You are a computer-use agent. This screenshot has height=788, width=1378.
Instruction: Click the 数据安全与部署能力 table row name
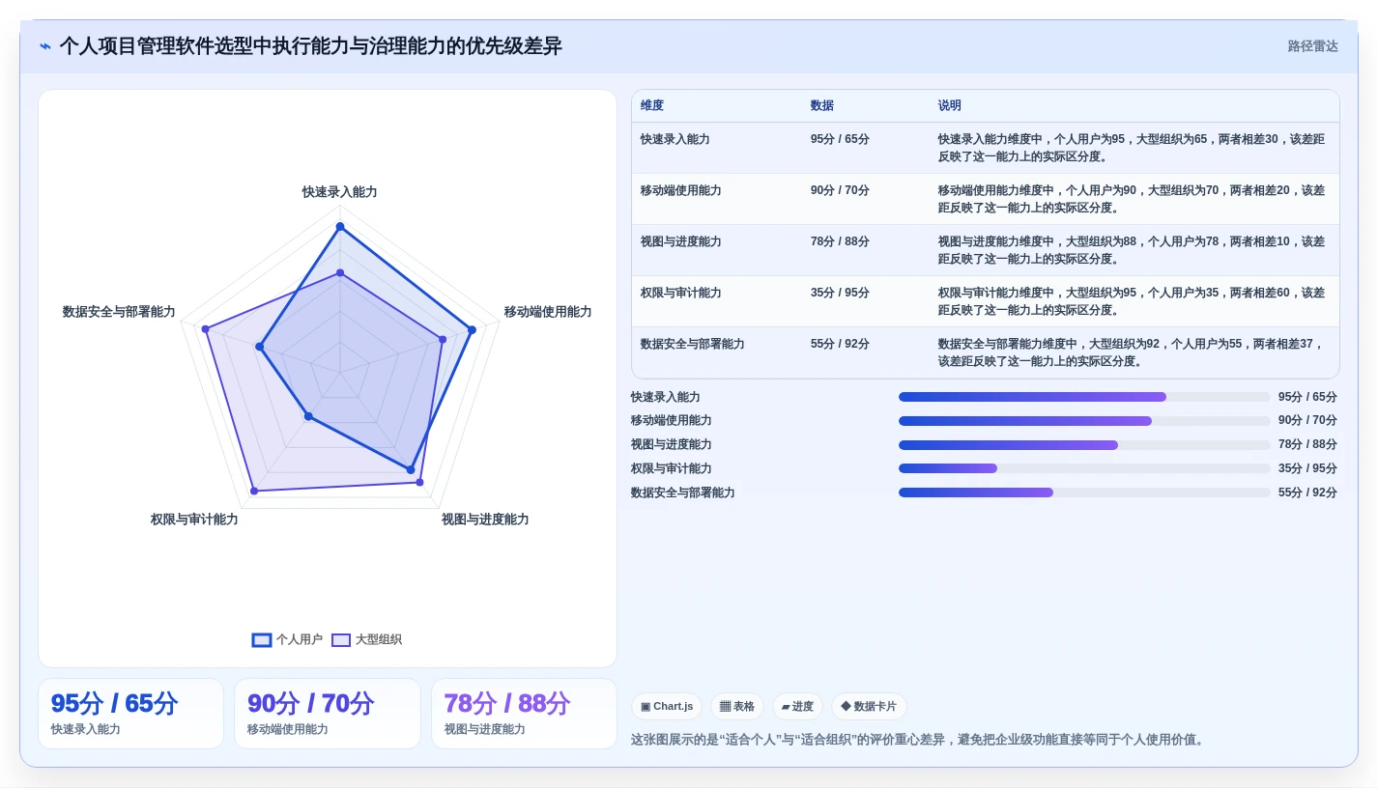693,344
